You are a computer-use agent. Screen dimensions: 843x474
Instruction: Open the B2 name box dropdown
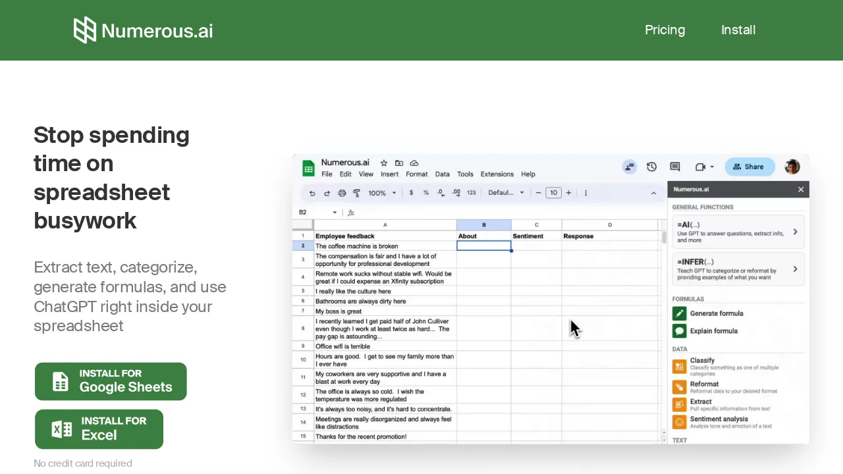click(x=335, y=213)
